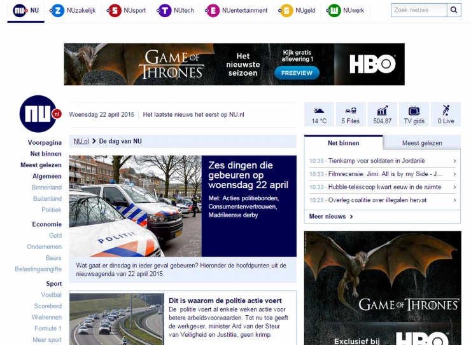Image resolution: width=471 pixels, height=345 pixels.
Task: Open Voetbal in the sidebar
Action: coord(51,295)
